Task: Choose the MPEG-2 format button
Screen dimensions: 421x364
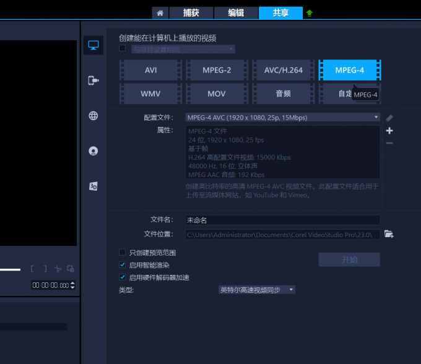Action: [x=217, y=70]
